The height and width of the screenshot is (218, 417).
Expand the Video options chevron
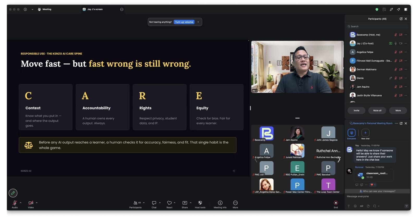coord(37,203)
